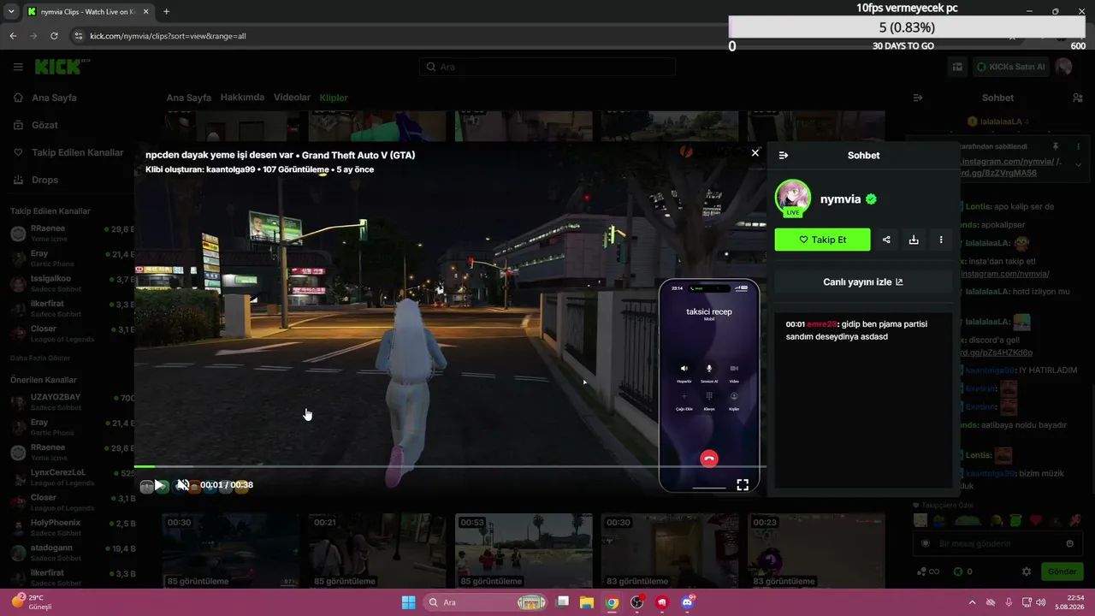The image size is (1095, 616).
Task: Open chat settings gear icon
Action: coord(1027,572)
